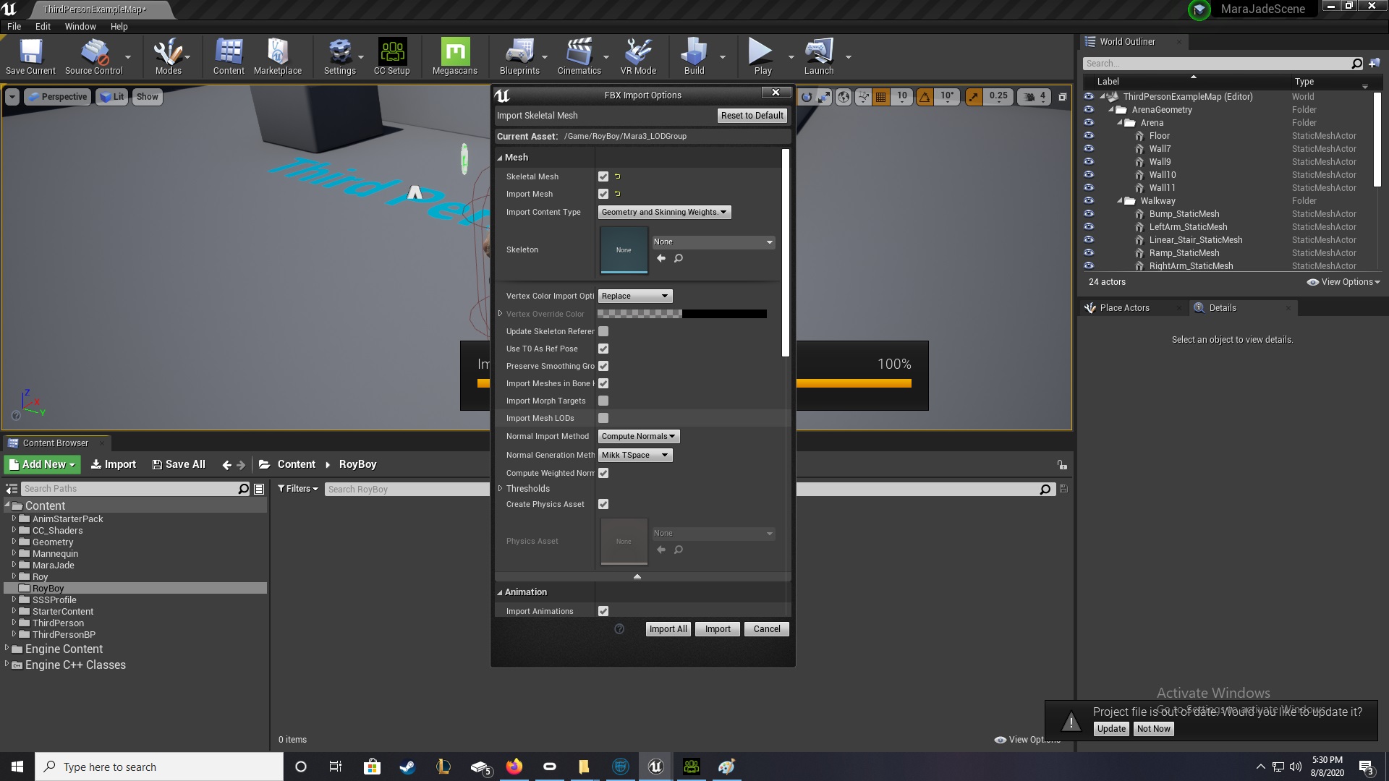1389x781 pixels.
Task: Open the Skeleton None dropdown
Action: pyautogui.click(x=713, y=242)
